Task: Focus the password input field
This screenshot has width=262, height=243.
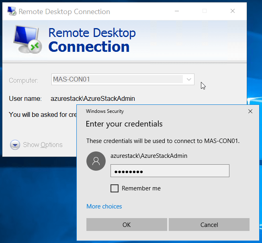Action: click(x=170, y=171)
